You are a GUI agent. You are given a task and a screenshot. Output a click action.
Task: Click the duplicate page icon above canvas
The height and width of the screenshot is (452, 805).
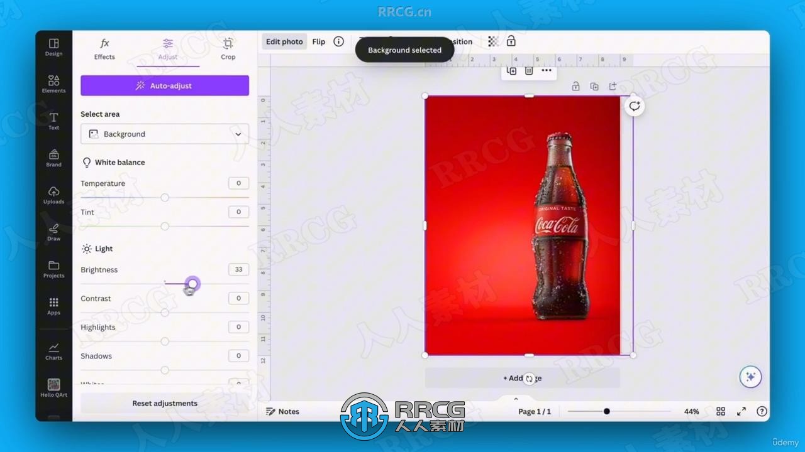pos(511,71)
